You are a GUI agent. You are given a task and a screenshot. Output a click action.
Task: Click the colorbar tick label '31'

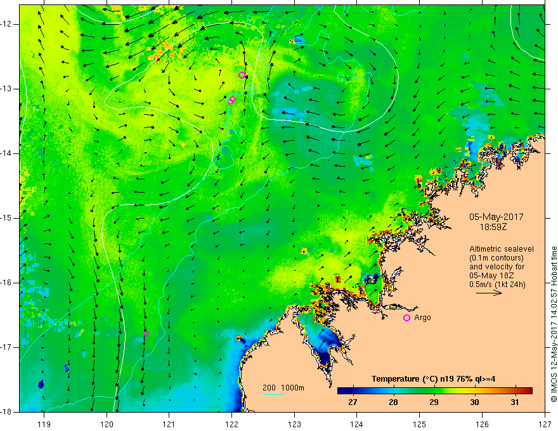coord(515,402)
